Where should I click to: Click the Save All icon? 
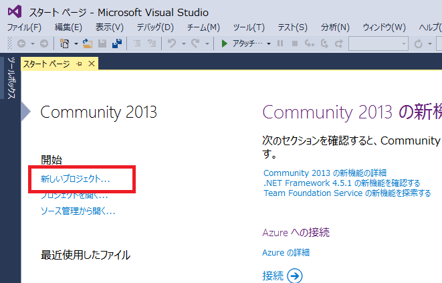point(117,43)
